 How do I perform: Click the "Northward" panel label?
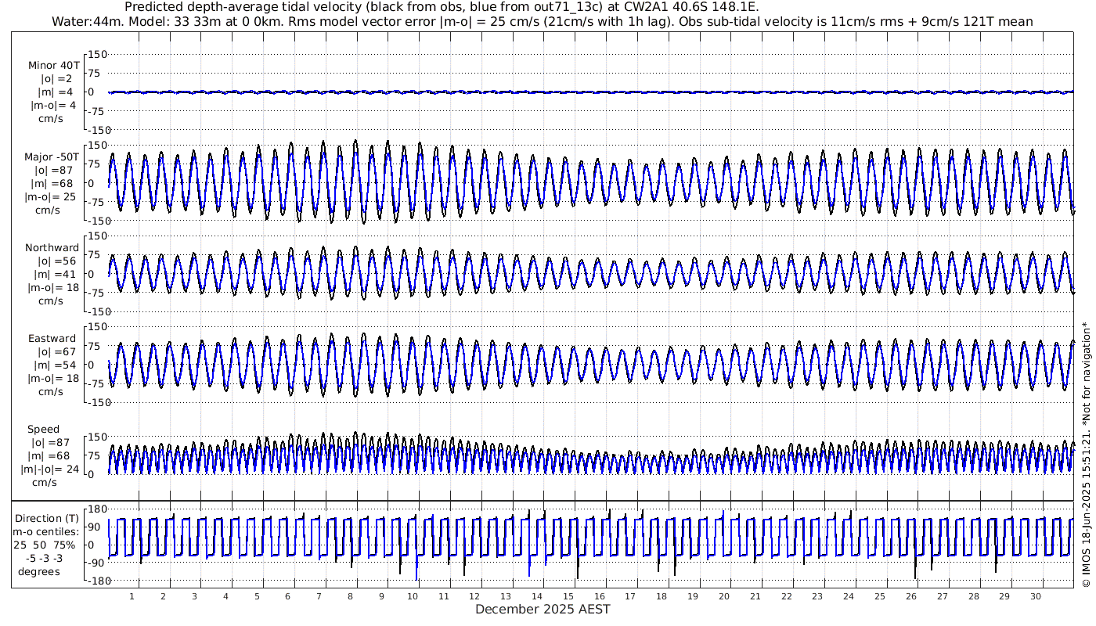click(x=52, y=248)
